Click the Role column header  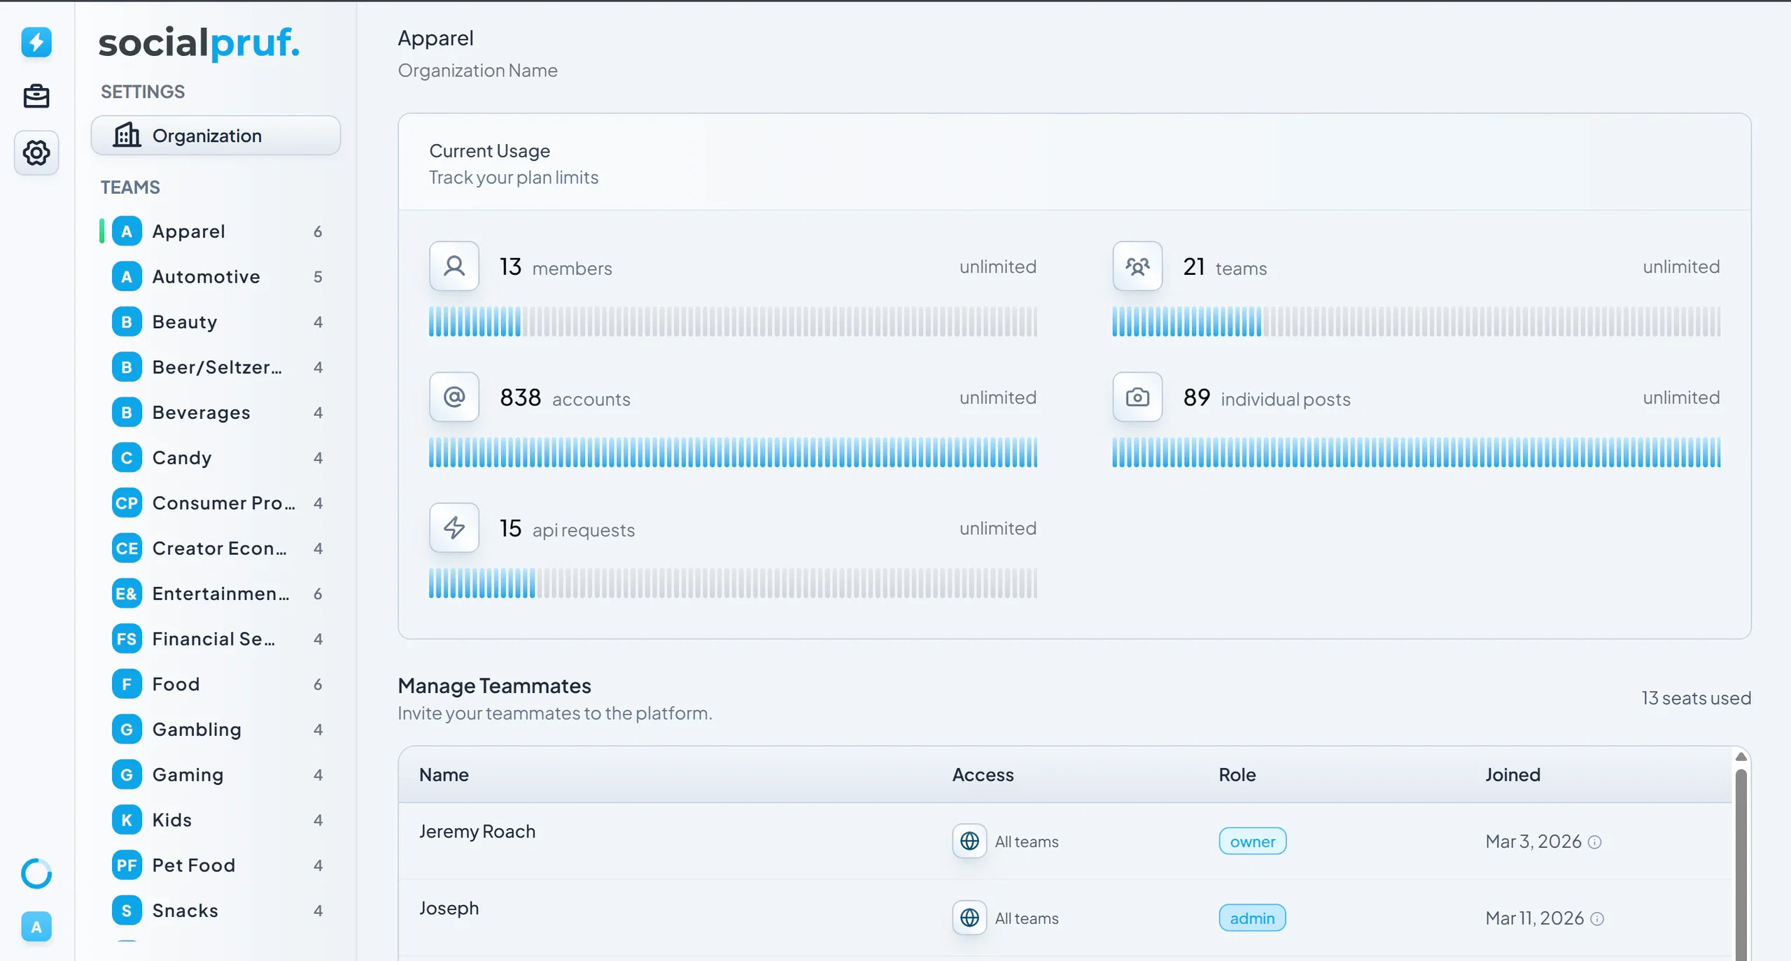[x=1237, y=774]
